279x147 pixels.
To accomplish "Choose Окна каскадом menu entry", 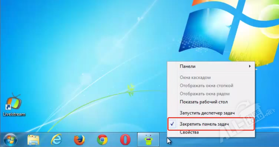I will (211, 77).
